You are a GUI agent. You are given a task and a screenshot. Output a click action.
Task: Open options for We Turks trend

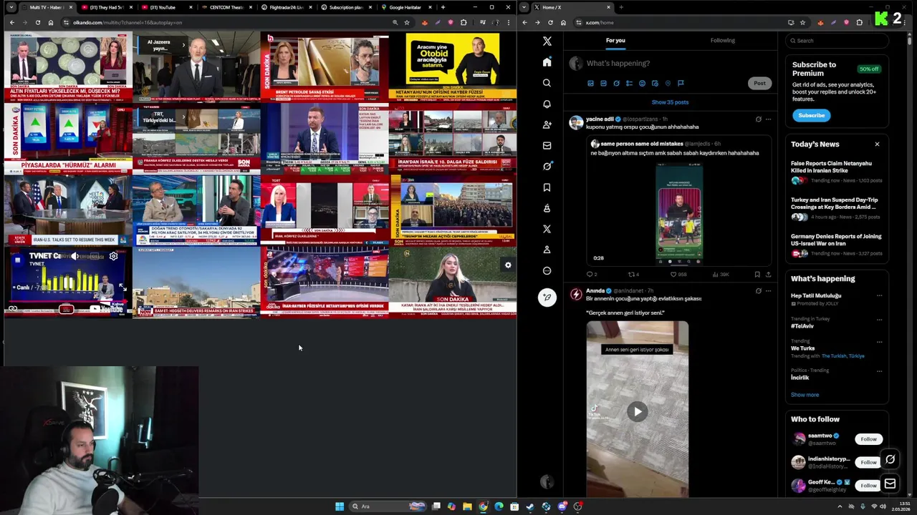[879, 341]
